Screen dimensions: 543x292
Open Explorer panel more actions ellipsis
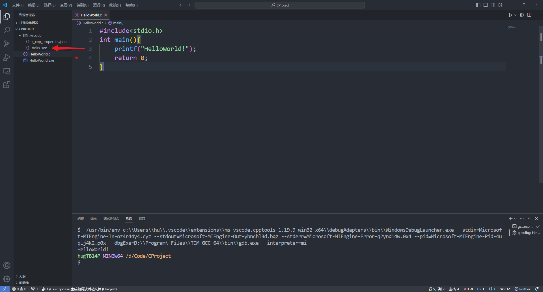click(x=65, y=15)
